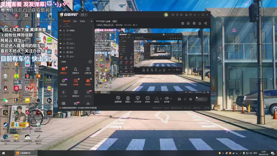The image size is (277, 156).
Task: Toggle visibility eye of hidden 文本 5 source
Action: (x=61, y=35)
